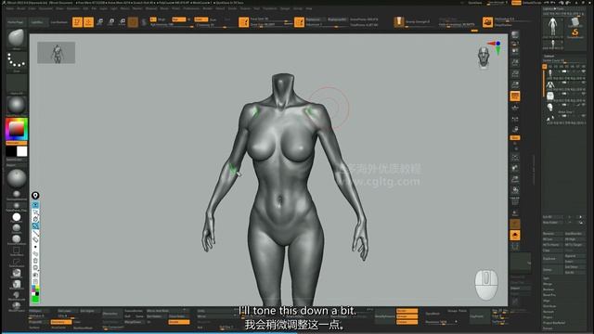Open the current brush thumbnail picker
Viewport: 594px width, 334px height.
(x=17, y=39)
